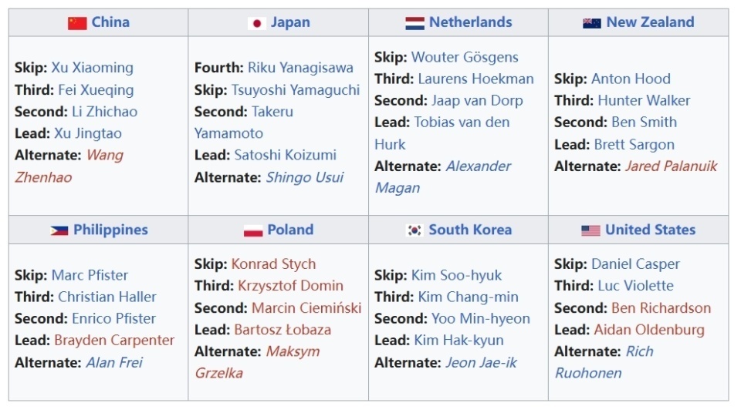The image size is (741, 413).
Task: Click the Netherlands flag icon
Action: coord(414,23)
